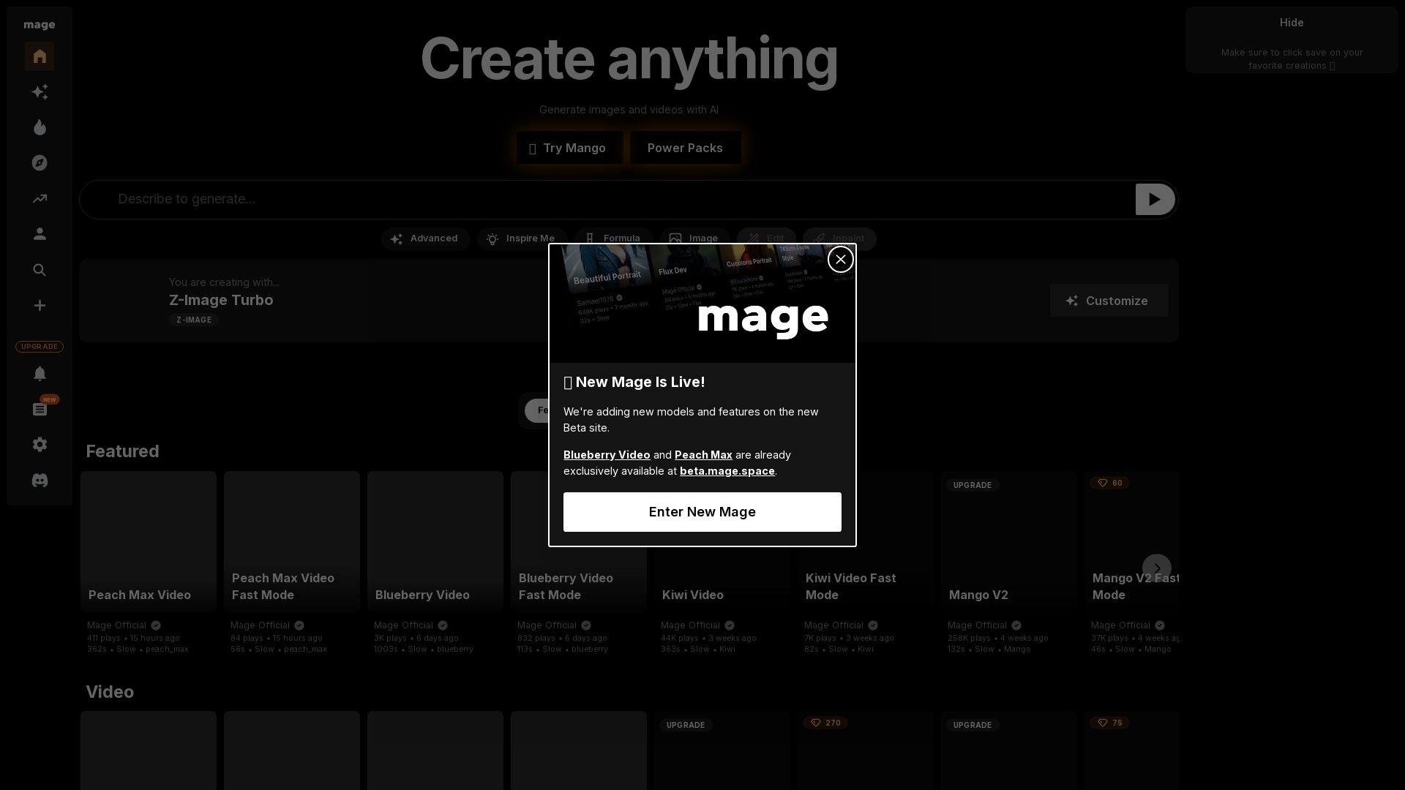Open the Create sparkles icon in sidebar

40,91
